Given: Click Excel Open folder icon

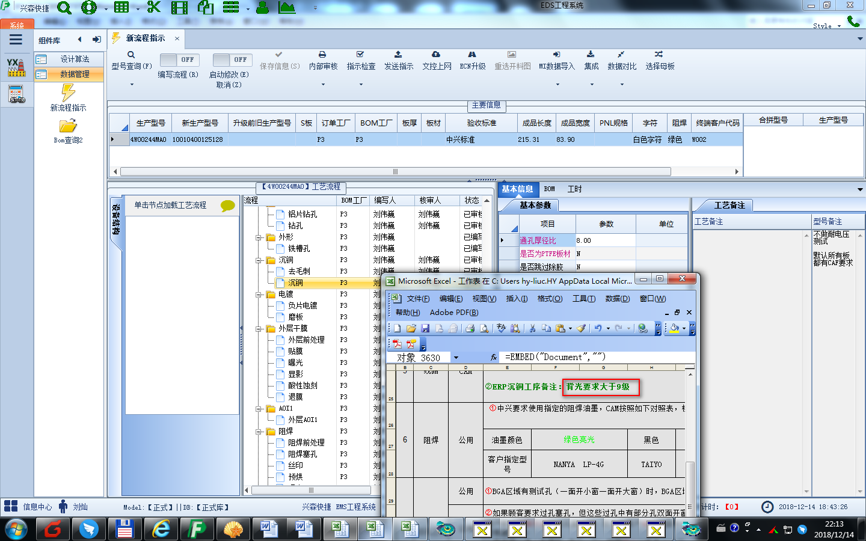Looking at the screenshot, I should tap(411, 328).
